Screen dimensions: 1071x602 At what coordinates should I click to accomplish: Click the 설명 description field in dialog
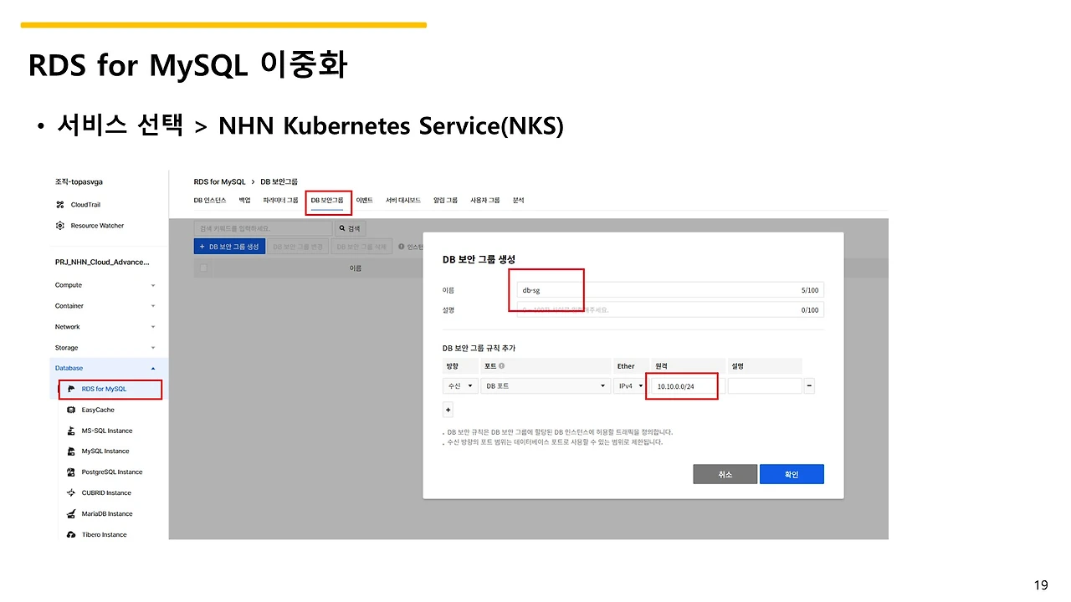670,310
